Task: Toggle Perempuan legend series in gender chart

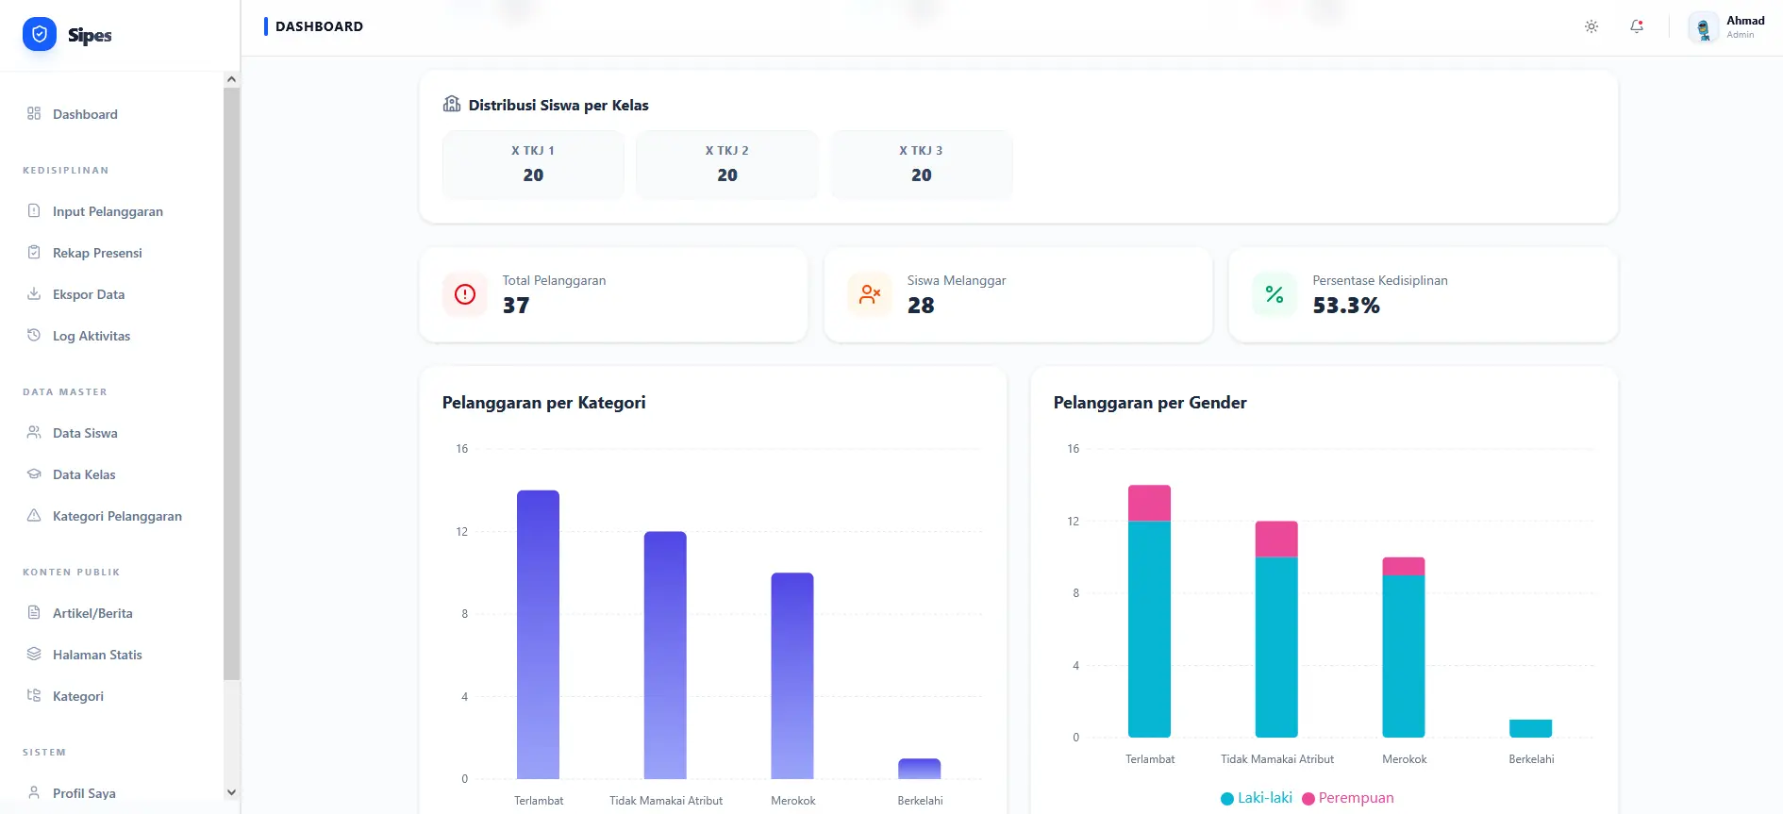Action: pyautogui.click(x=1347, y=798)
